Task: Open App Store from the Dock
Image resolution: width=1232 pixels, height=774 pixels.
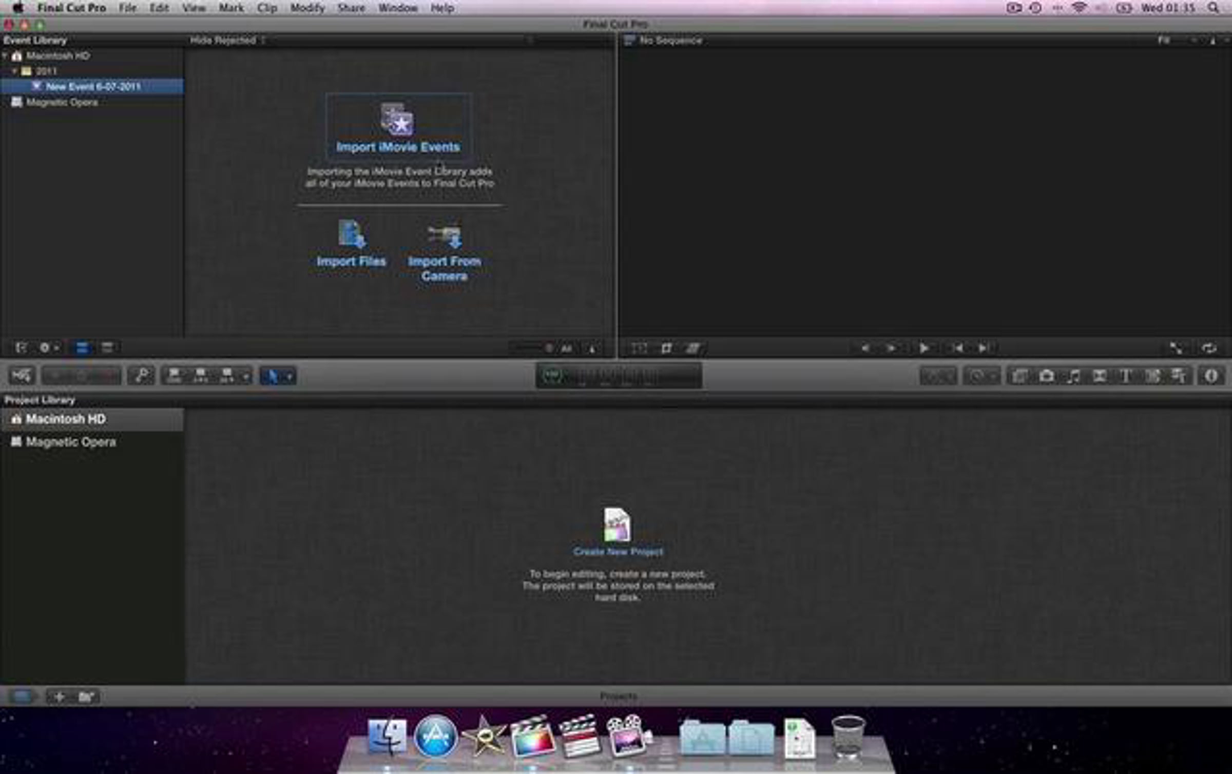Action: pos(435,737)
